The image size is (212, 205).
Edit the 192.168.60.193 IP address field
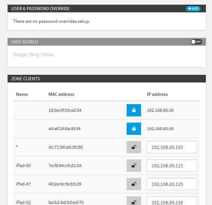(x=172, y=147)
